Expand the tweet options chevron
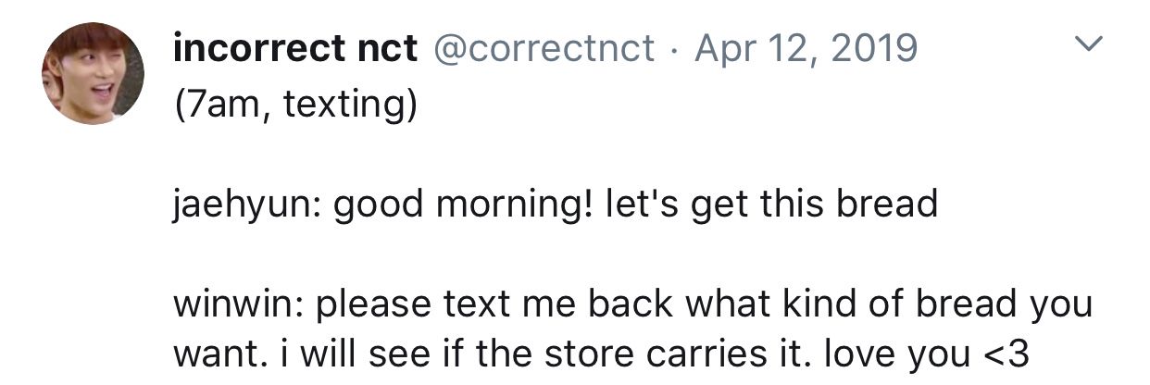This screenshot has width=1150, height=385. click(x=1092, y=44)
